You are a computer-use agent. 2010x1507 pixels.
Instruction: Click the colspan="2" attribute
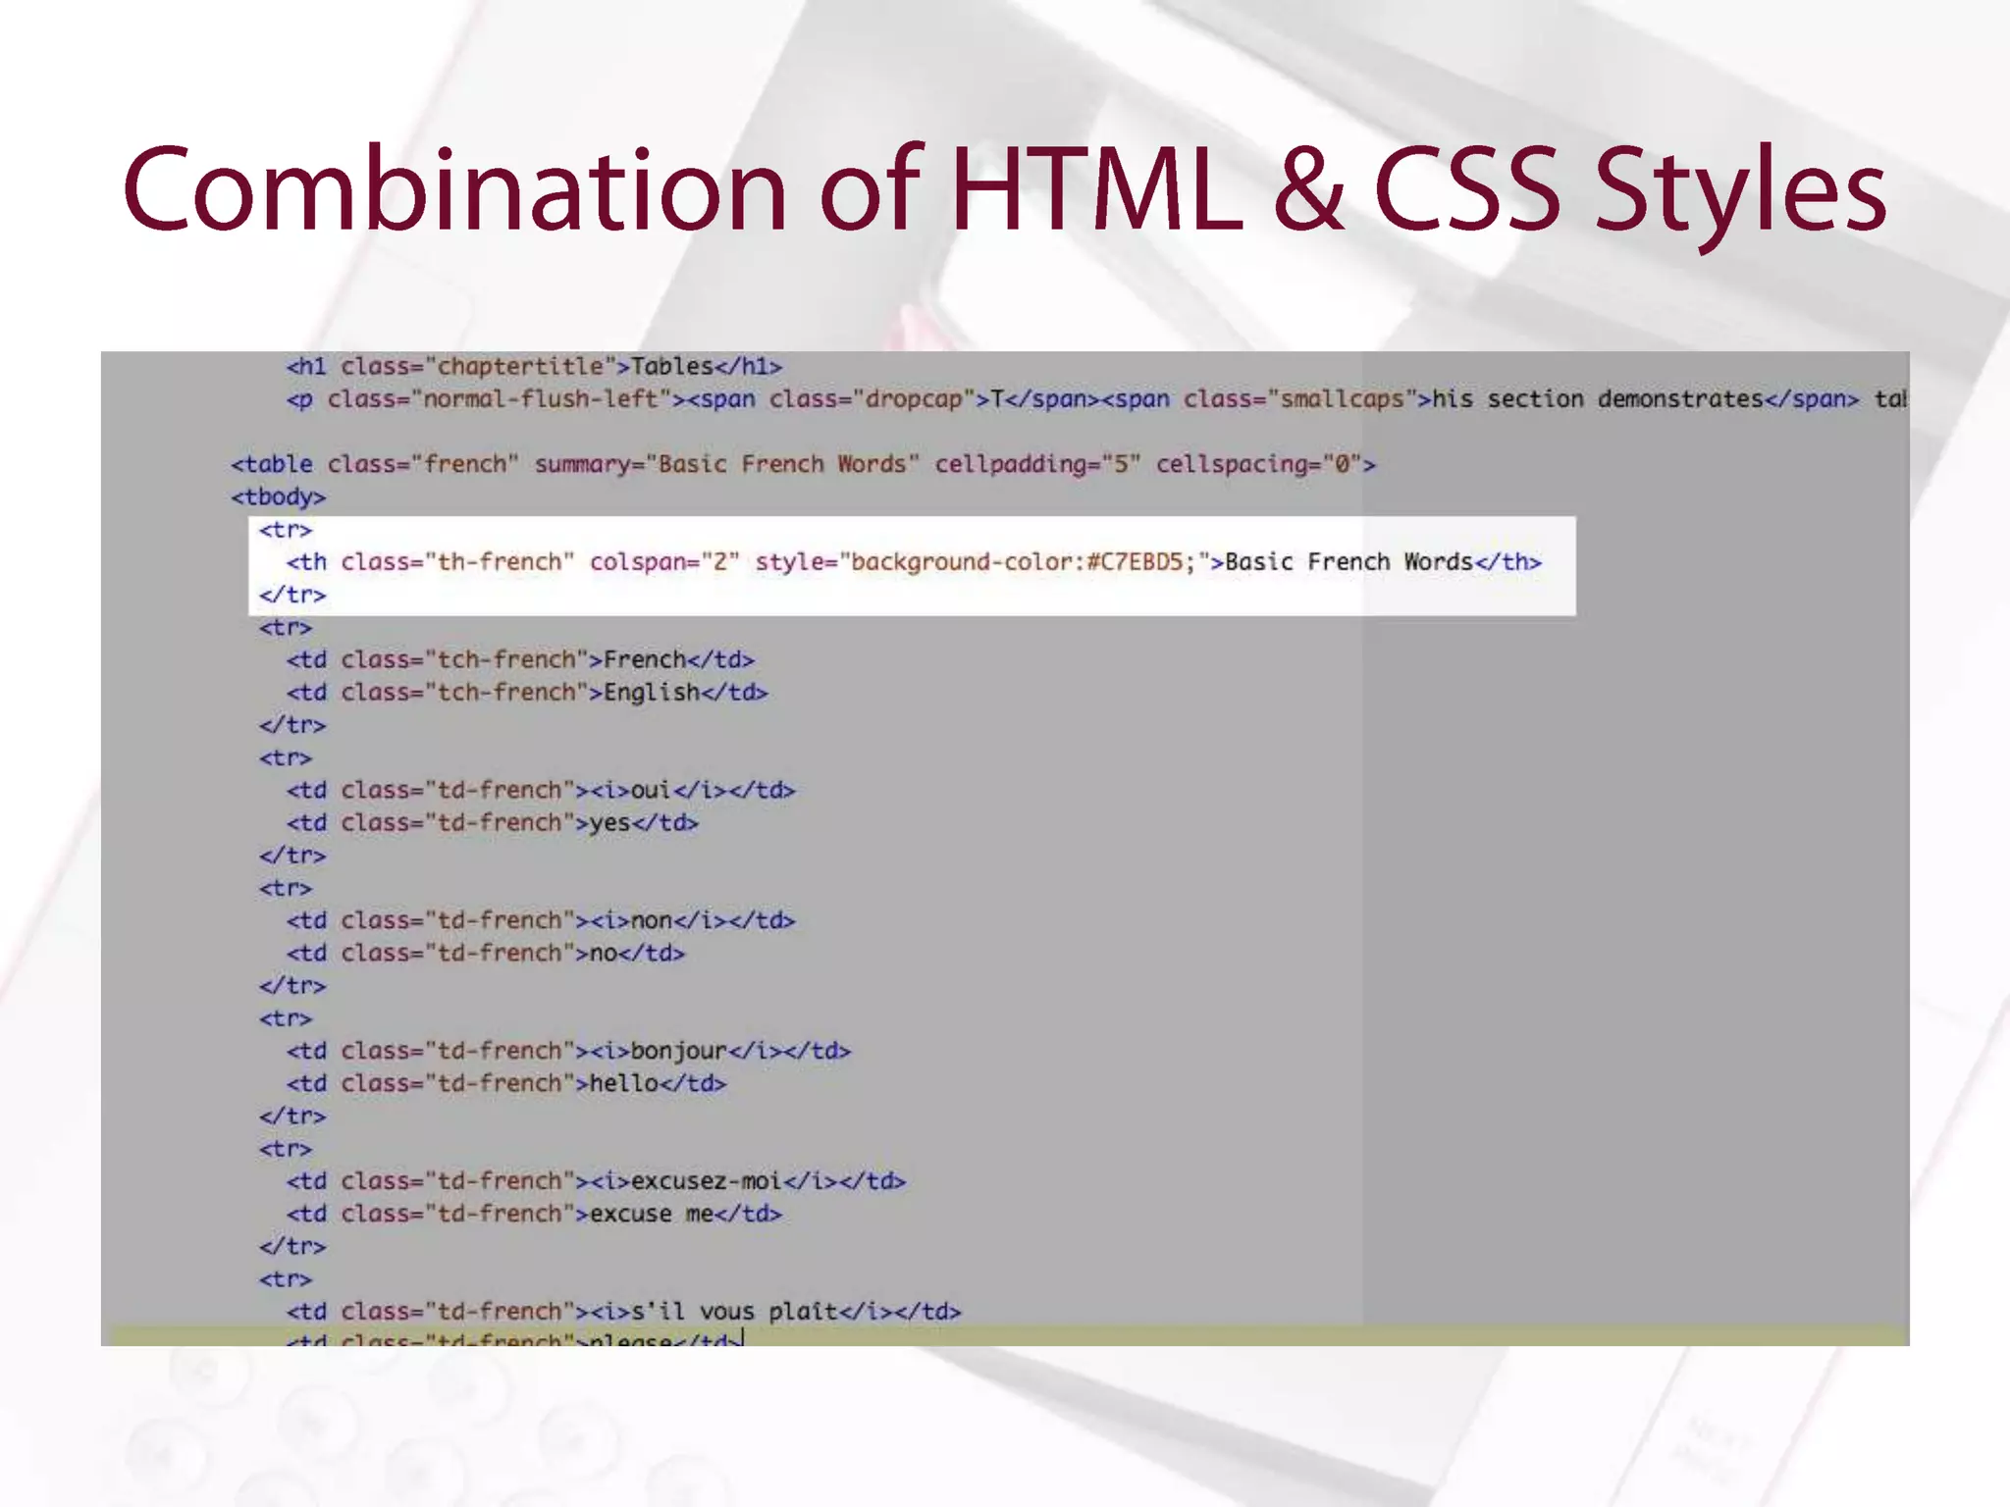pyautogui.click(x=663, y=562)
